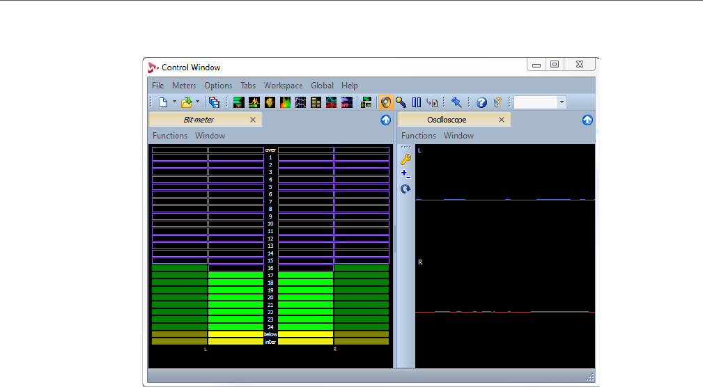Open Functions menu in Oscilloscope panel
703x387 pixels.
pos(419,136)
